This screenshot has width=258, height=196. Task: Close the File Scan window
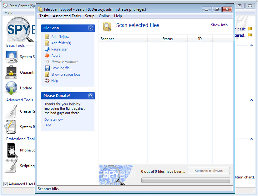(227, 9)
